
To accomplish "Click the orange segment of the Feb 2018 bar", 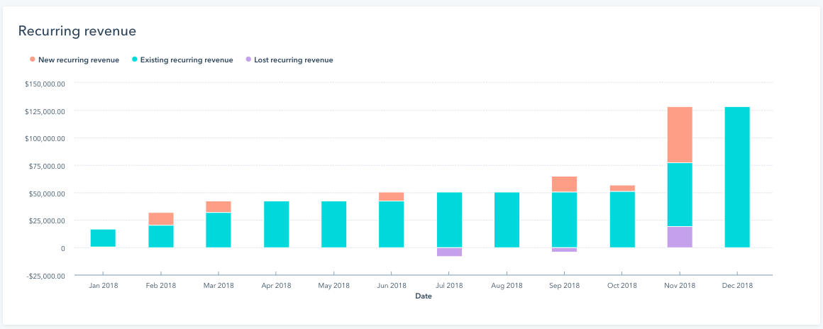I will pyautogui.click(x=161, y=218).
